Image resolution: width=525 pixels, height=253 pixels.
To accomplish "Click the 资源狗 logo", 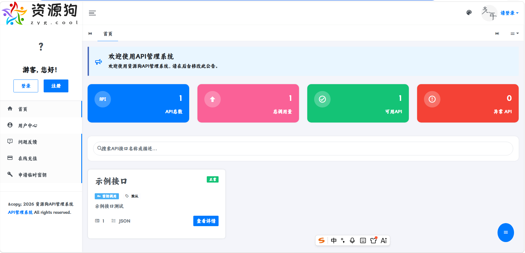I will tap(40, 13).
